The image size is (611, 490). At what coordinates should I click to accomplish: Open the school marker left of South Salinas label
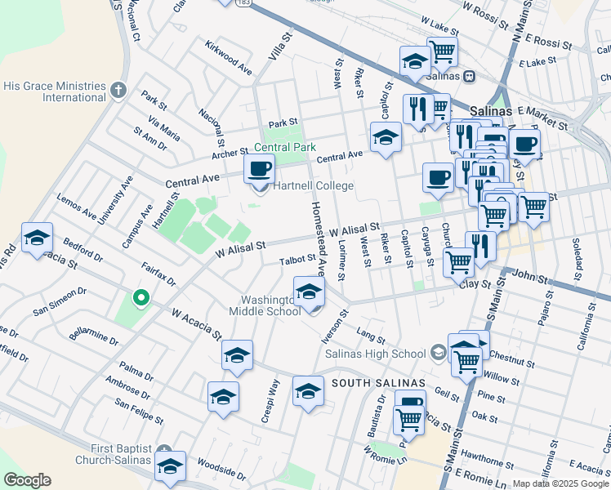click(x=308, y=391)
